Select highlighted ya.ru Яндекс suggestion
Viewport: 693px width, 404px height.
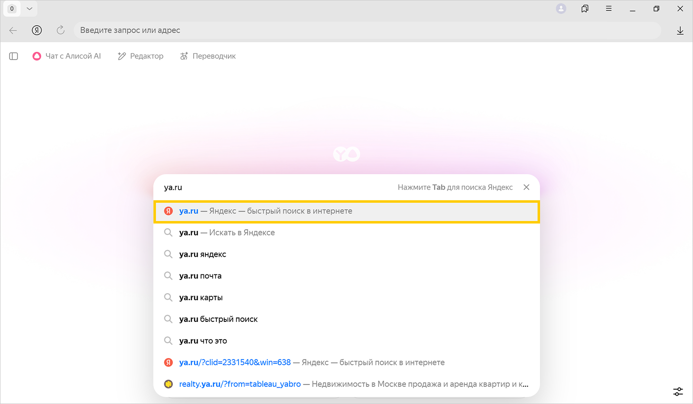(346, 211)
